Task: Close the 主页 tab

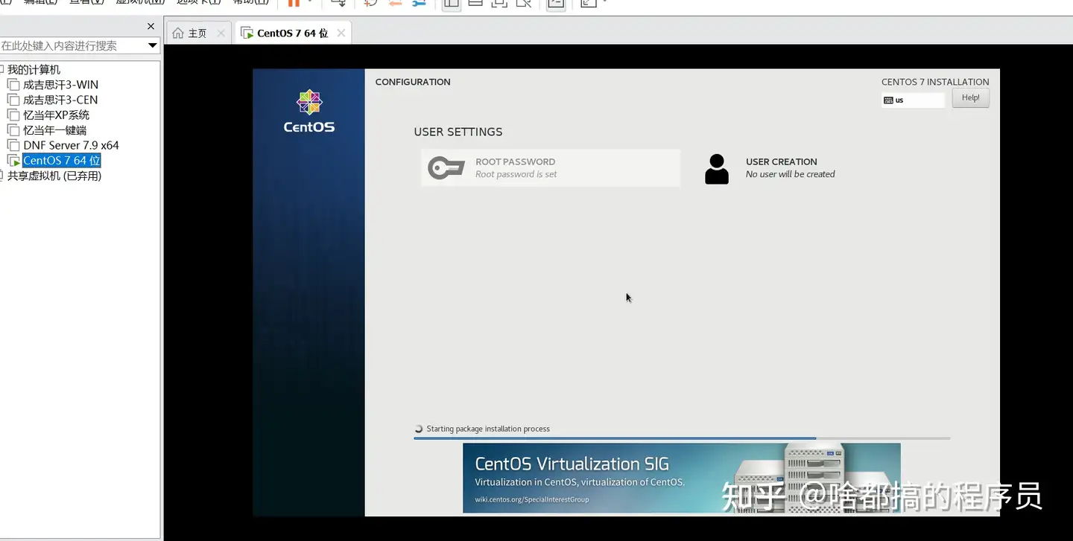Action: [221, 33]
